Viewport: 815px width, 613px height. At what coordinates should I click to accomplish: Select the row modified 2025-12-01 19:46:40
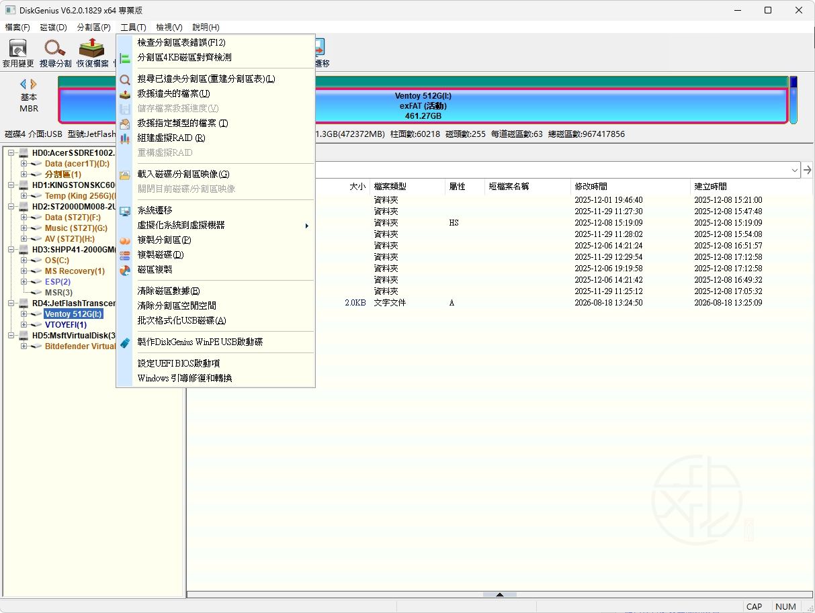499,200
